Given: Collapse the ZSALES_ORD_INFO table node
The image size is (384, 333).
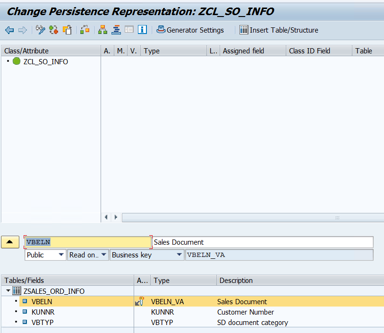Looking at the screenshot, I should click(8, 291).
